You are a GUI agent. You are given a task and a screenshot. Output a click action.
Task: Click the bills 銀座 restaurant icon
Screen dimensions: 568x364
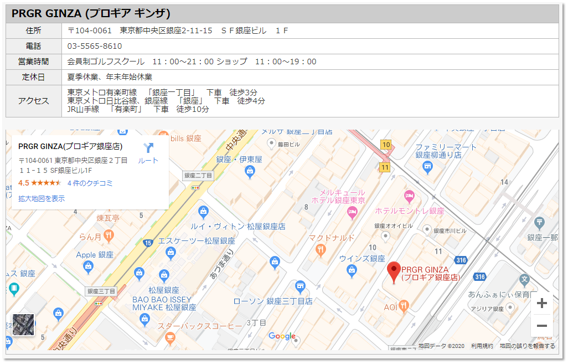click(x=164, y=134)
